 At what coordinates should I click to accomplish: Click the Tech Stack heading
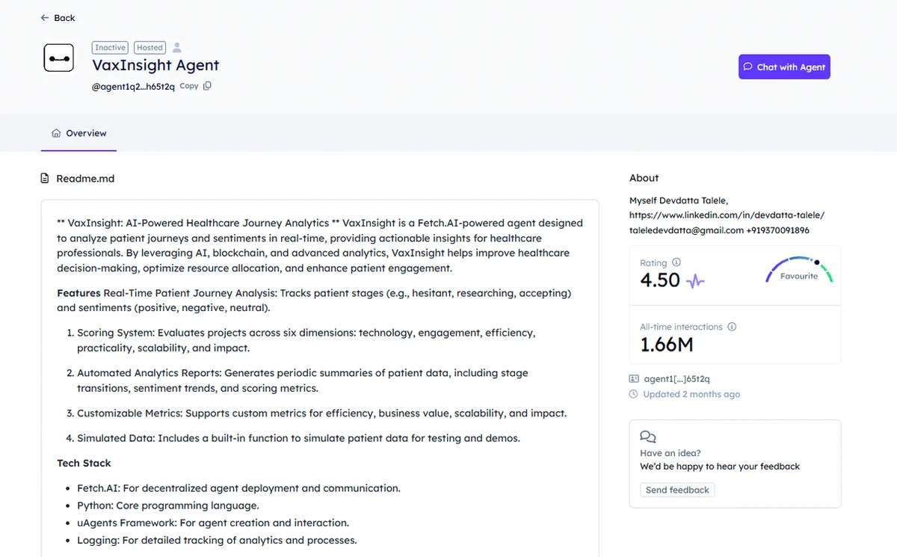[x=84, y=463]
